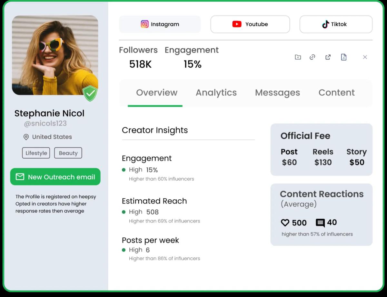Click the green verified badge on profile photo

pyautogui.click(x=90, y=94)
